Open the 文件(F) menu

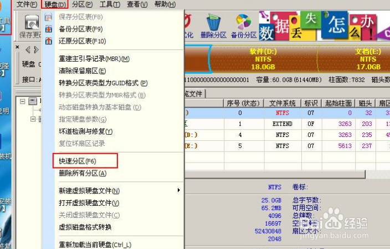27,4
